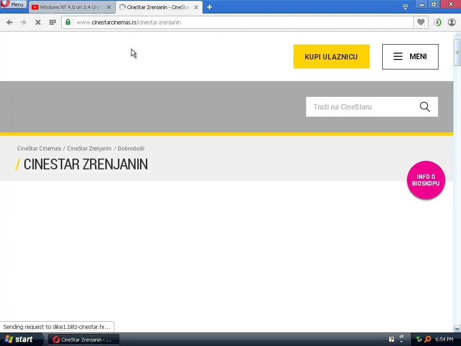461x346 pixels.
Task: Click the network tray icon
Action: point(419,339)
